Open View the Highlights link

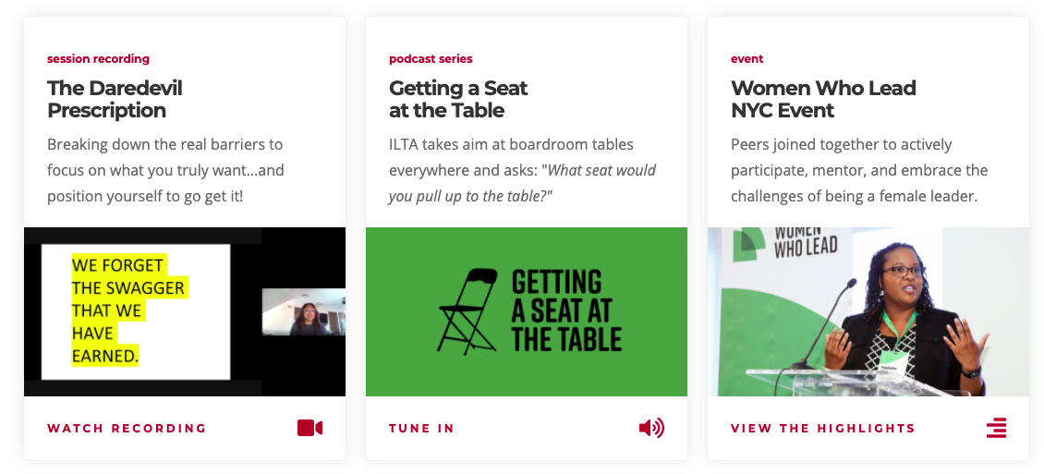pos(822,429)
